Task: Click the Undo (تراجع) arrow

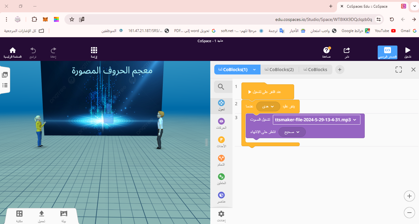Action: point(33,52)
